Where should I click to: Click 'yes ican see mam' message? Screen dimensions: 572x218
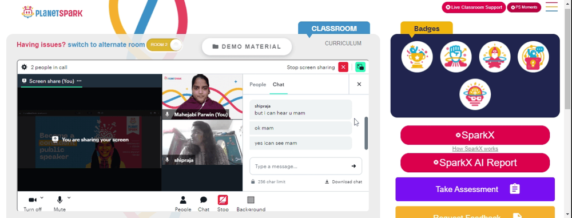[x=301, y=143]
